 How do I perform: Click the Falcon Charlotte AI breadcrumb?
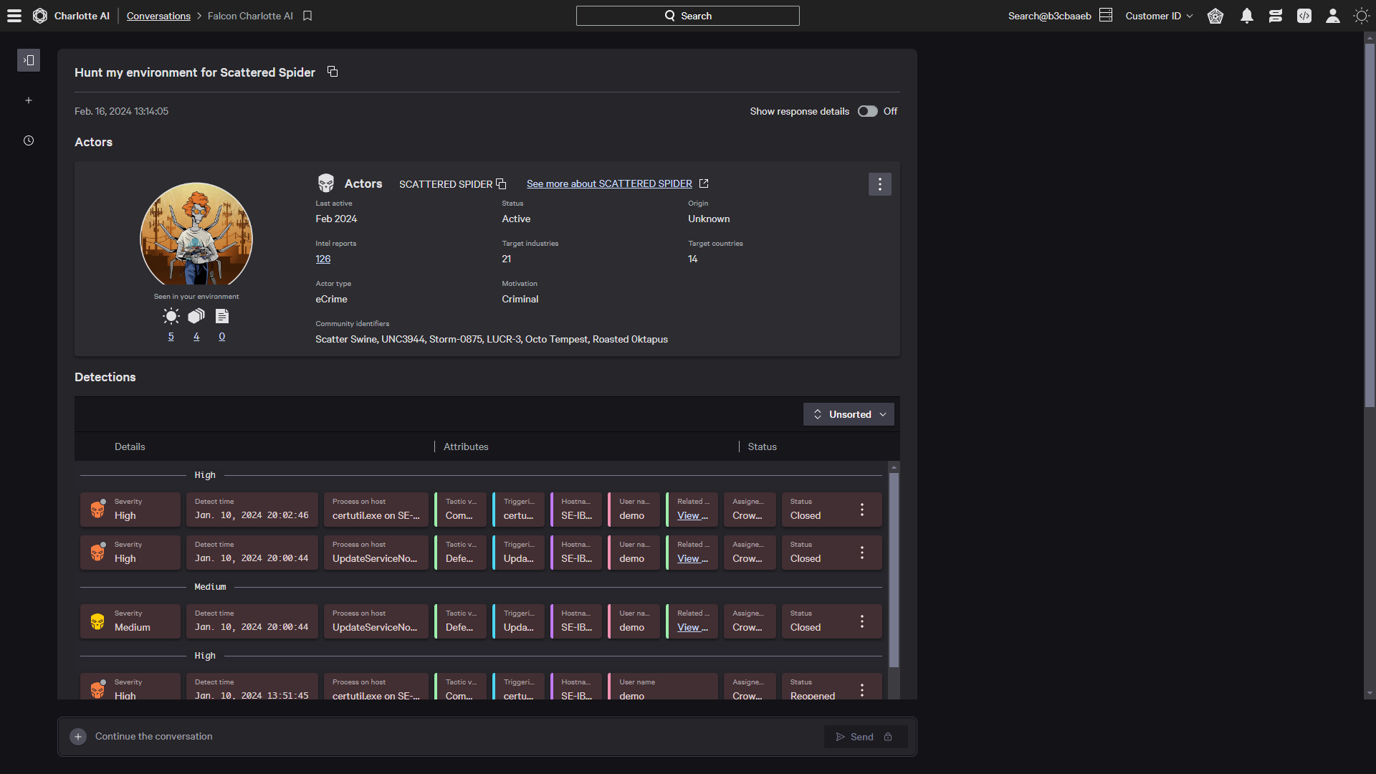coord(250,16)
